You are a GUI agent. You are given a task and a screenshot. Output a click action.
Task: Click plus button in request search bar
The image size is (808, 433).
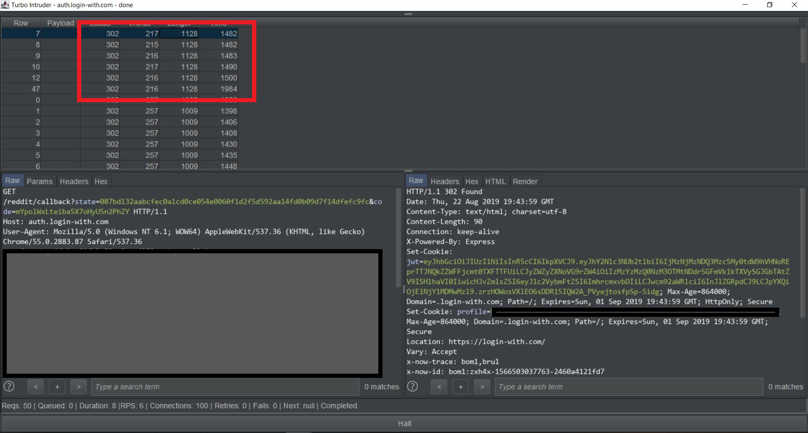[x=57, y=387]
